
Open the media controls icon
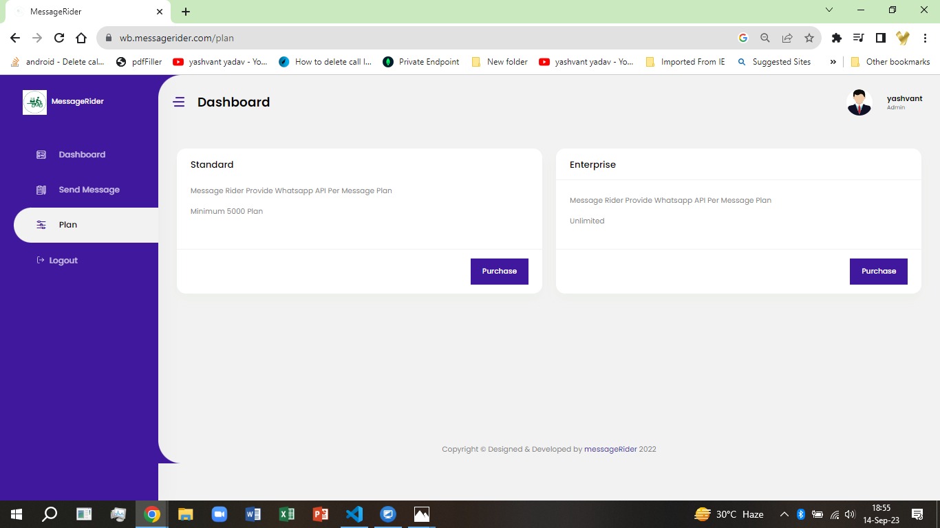tap(859, 38)
